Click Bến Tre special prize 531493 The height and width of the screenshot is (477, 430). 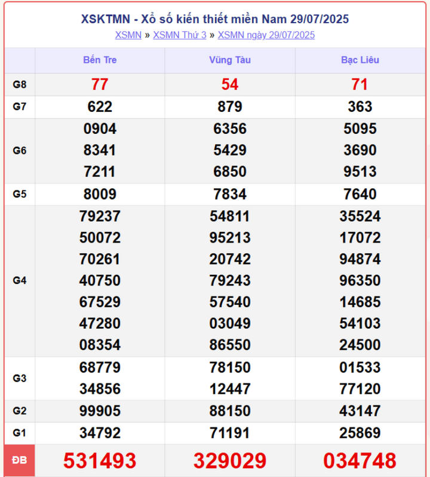click(x=100, y=461)
